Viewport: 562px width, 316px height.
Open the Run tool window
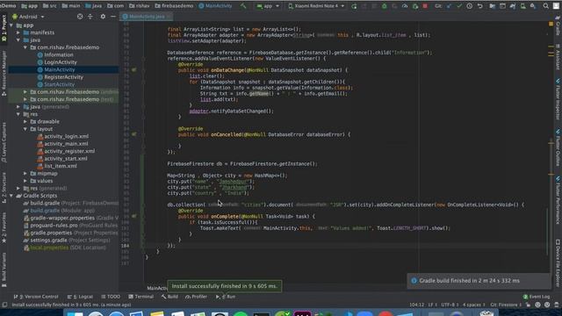pos(226,297)
